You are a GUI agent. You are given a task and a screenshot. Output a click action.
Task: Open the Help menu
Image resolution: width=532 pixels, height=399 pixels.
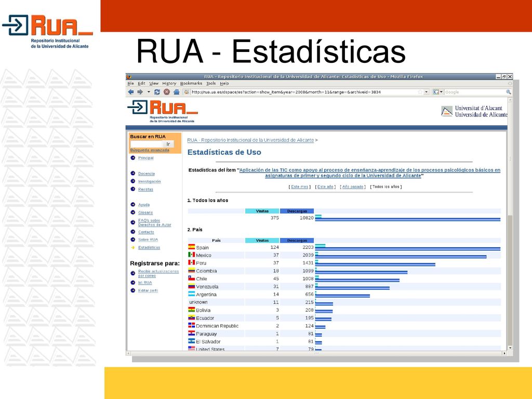coord(224,84)
